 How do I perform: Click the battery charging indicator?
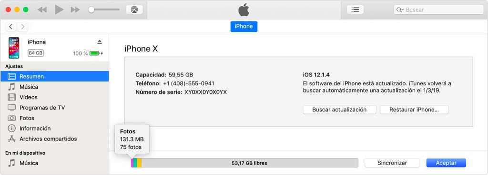tap(96, 53)
